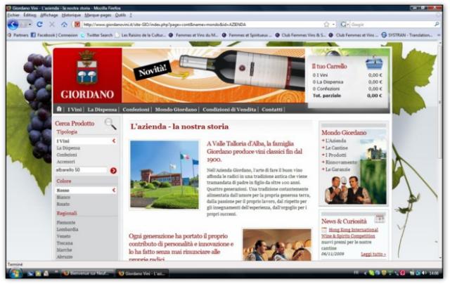The image size is (450, 284).
Task: Open Le Cantine link in Mondo Giordano
Action: (x=336, y=148)
